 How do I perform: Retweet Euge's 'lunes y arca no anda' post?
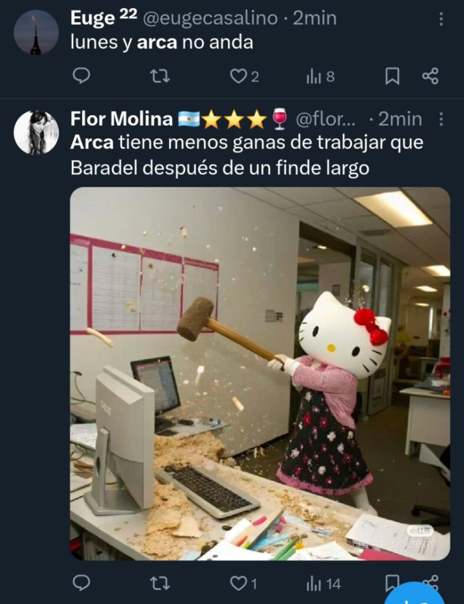[160, 76]
